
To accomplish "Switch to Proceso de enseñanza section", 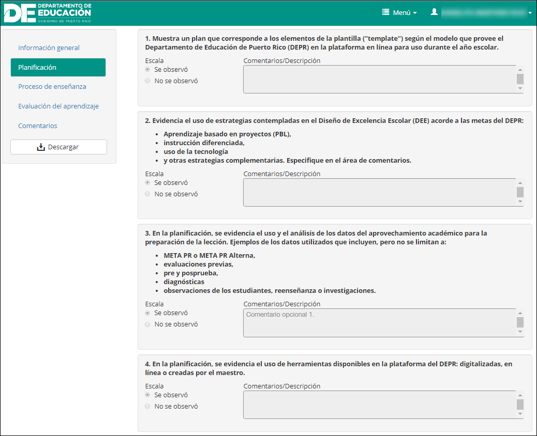I will point(52,86).
